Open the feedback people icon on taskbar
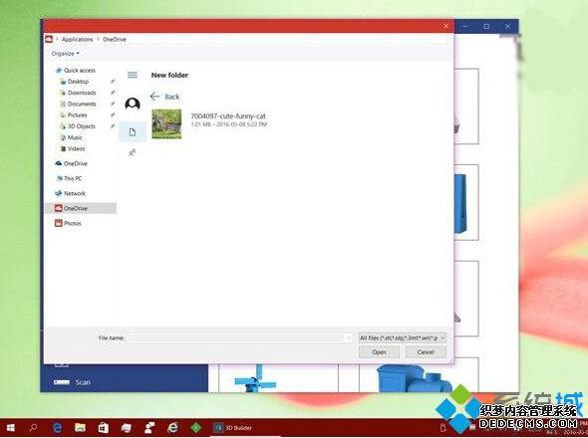This screenshot has width=588, height=438. click(149, 427)
